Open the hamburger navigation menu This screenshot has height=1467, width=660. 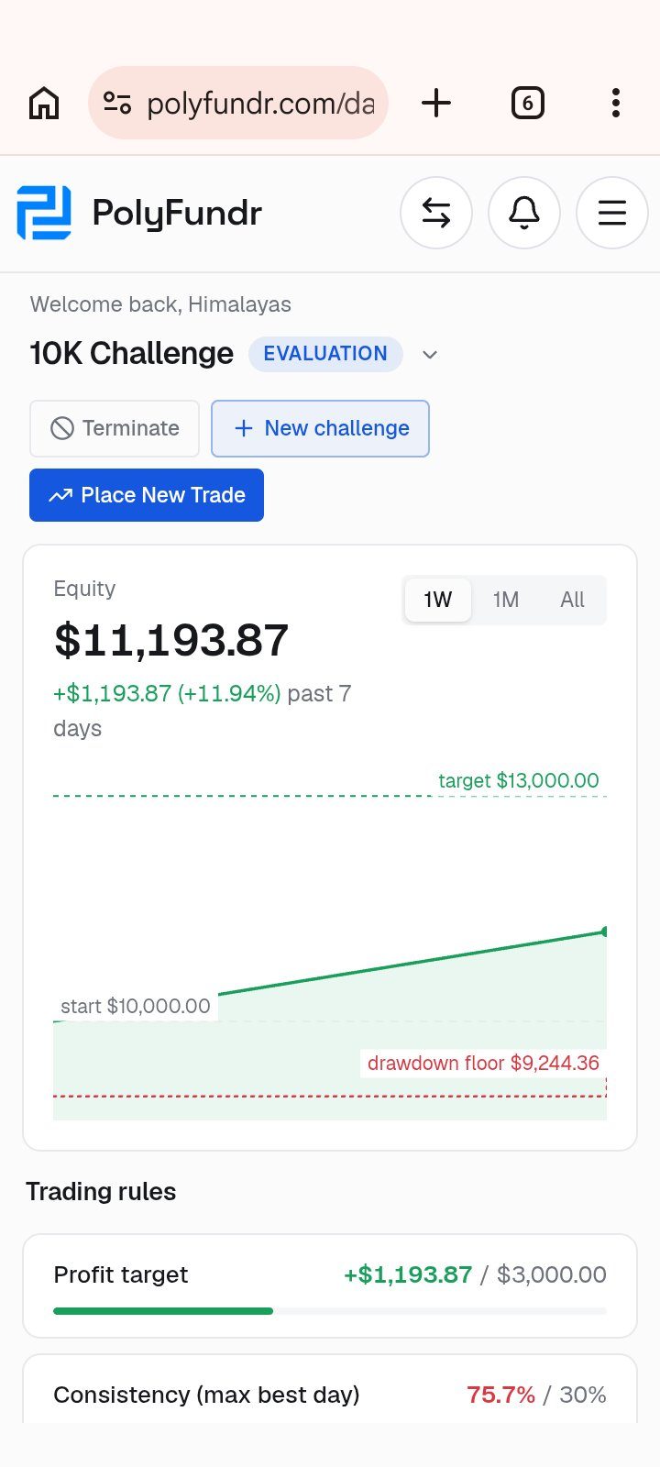[612, 213]
